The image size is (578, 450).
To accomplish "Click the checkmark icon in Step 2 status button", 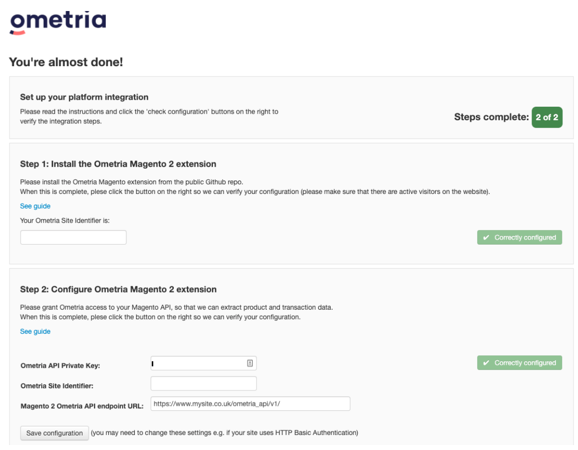I will [486, 363].
